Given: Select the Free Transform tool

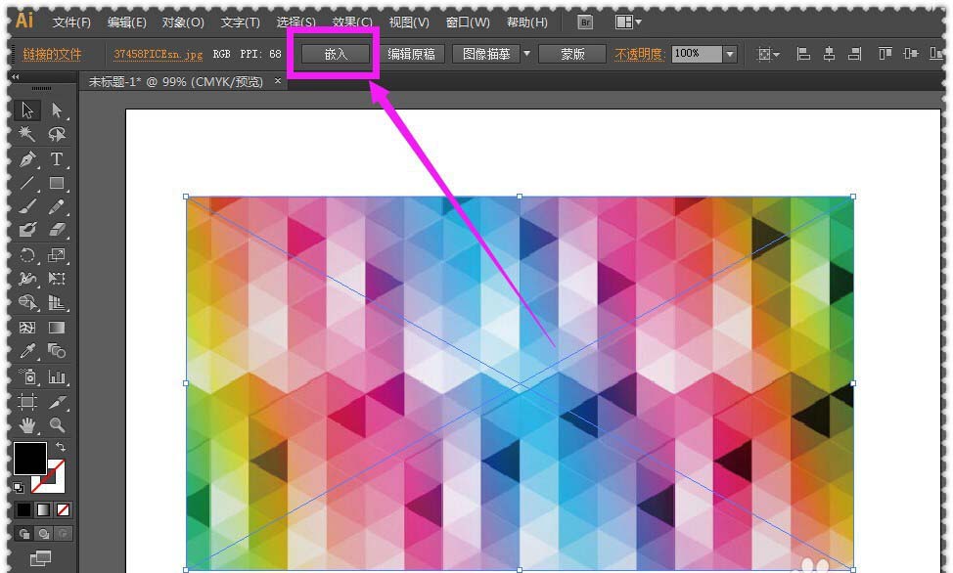Looking at the screenshot, I should 57,279.
